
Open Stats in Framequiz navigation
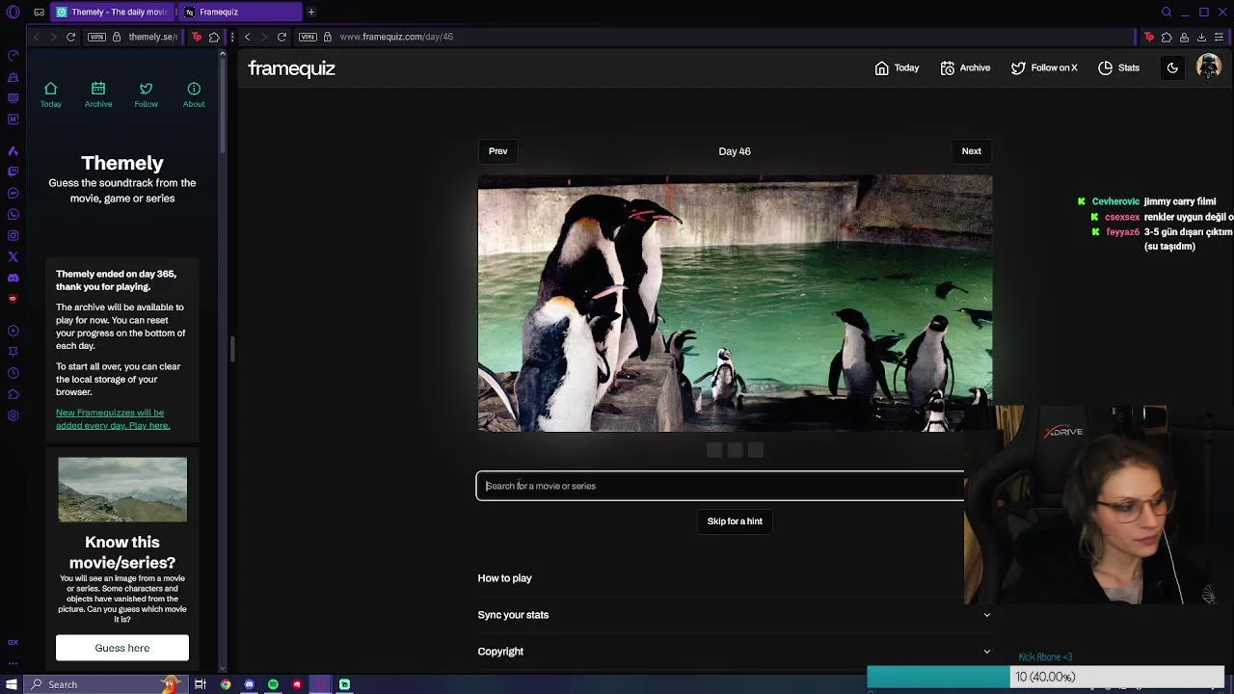(x=1118, y=67)
